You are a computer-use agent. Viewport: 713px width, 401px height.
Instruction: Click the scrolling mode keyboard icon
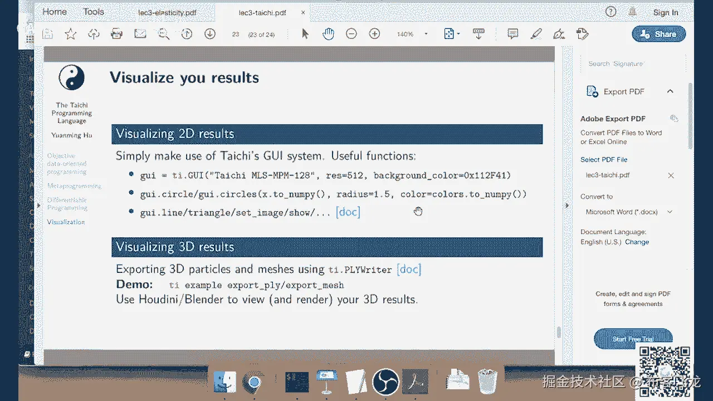pyautogui.click(x=478, y=34)
